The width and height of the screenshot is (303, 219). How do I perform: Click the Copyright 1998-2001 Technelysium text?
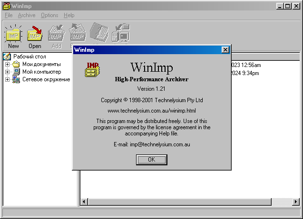point(152,100)
